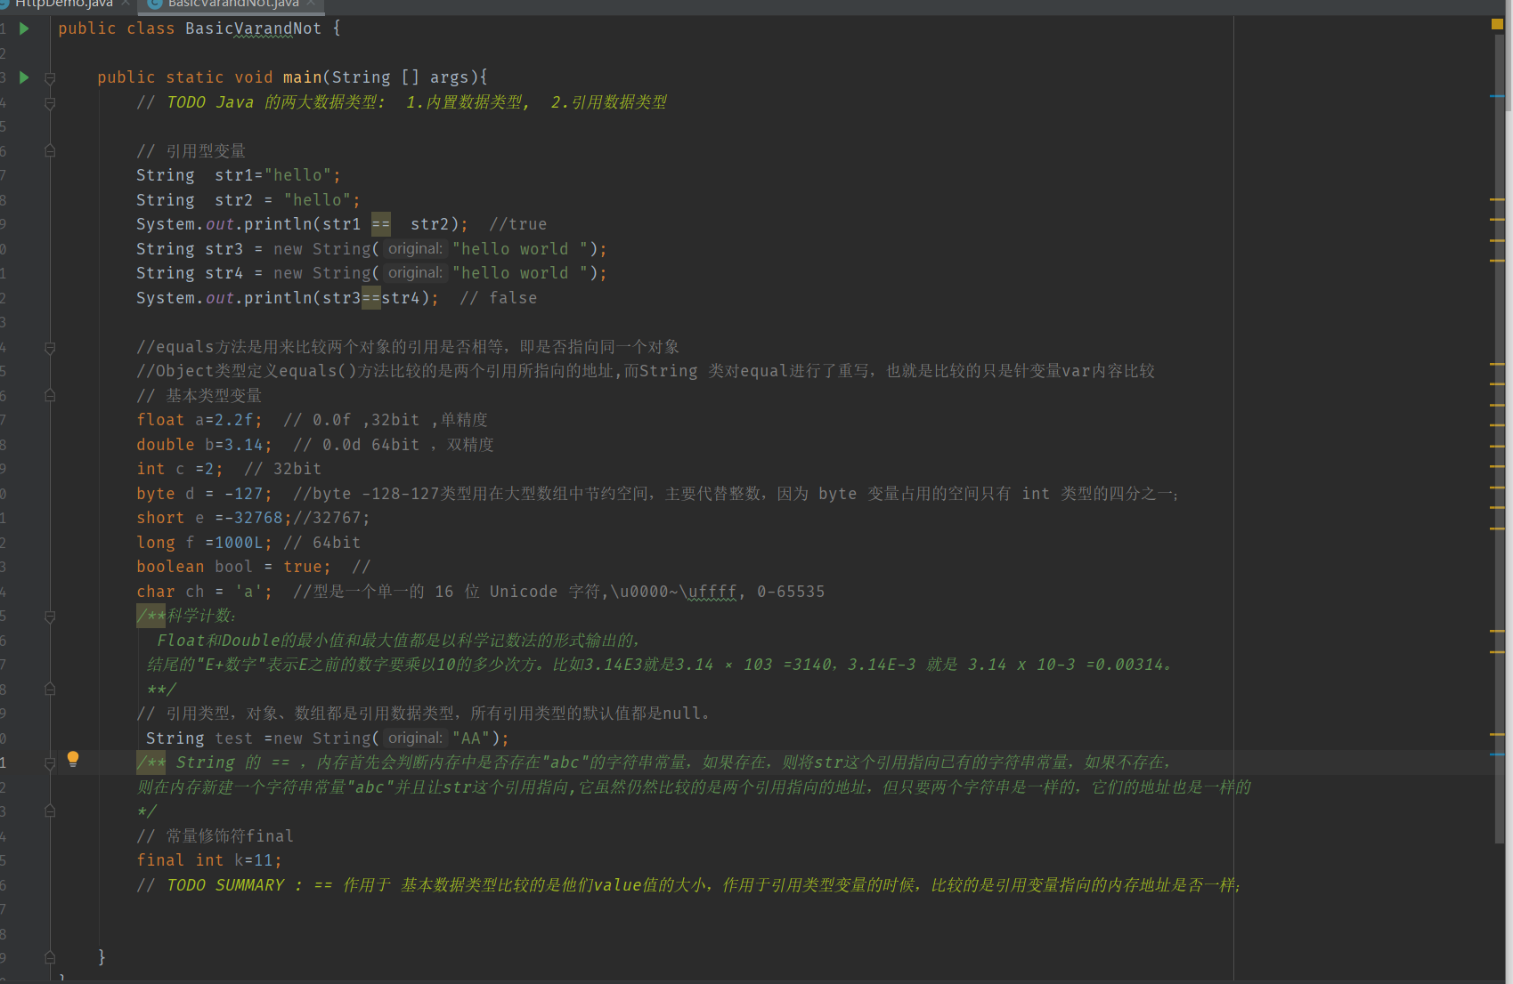Click the highlighted == between str1 and str2
This screenshot has width=1513, height=984.
(381, 224)
